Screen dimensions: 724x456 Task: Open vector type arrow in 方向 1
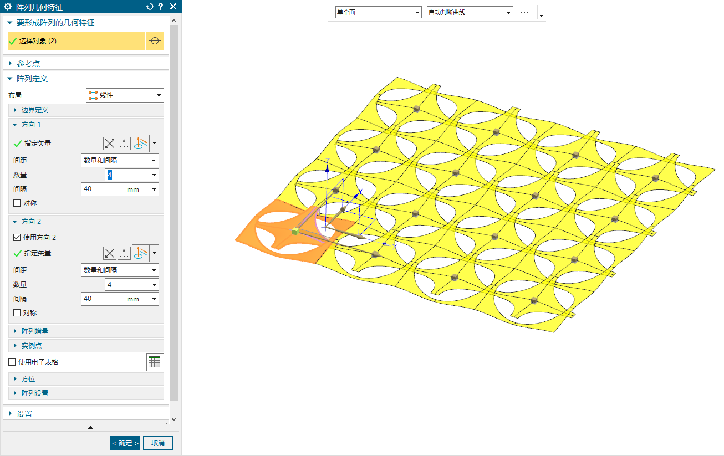154,144
